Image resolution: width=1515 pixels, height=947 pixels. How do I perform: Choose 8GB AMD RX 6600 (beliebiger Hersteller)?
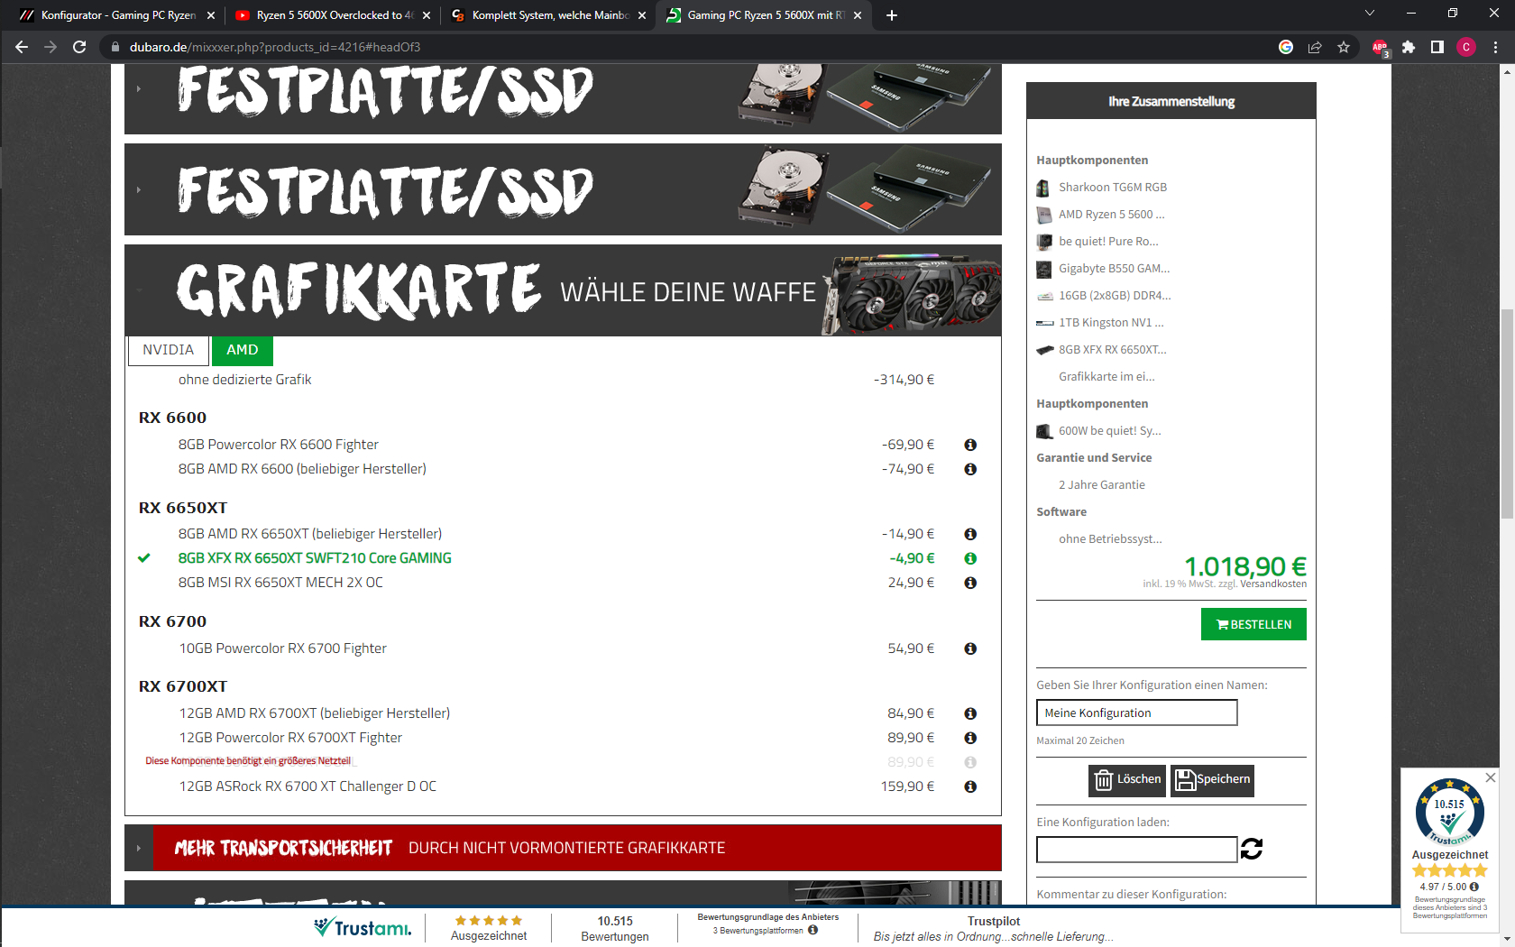(x=302, y=469)
